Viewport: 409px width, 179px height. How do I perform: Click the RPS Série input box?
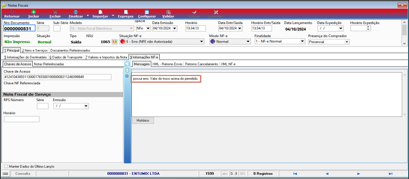tap(43, 106)
